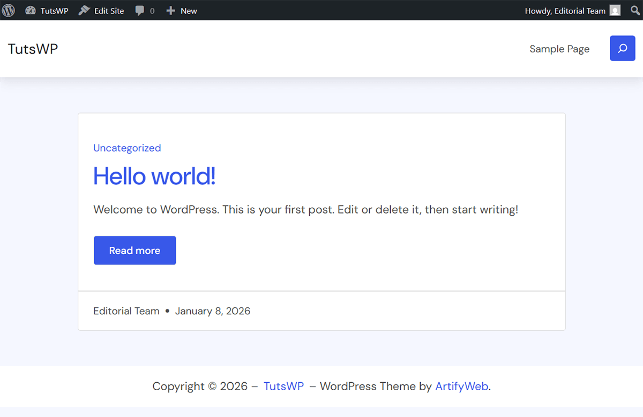Click the blue search button in the header

coord(622,48)
